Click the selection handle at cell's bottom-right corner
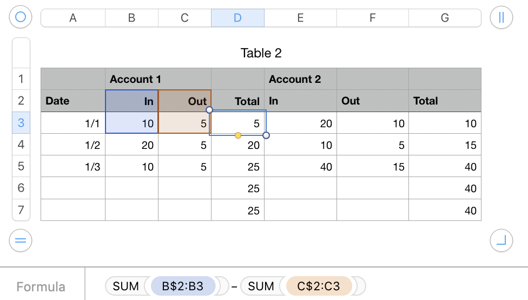This screenshot has height=300, width=528. 266,135
